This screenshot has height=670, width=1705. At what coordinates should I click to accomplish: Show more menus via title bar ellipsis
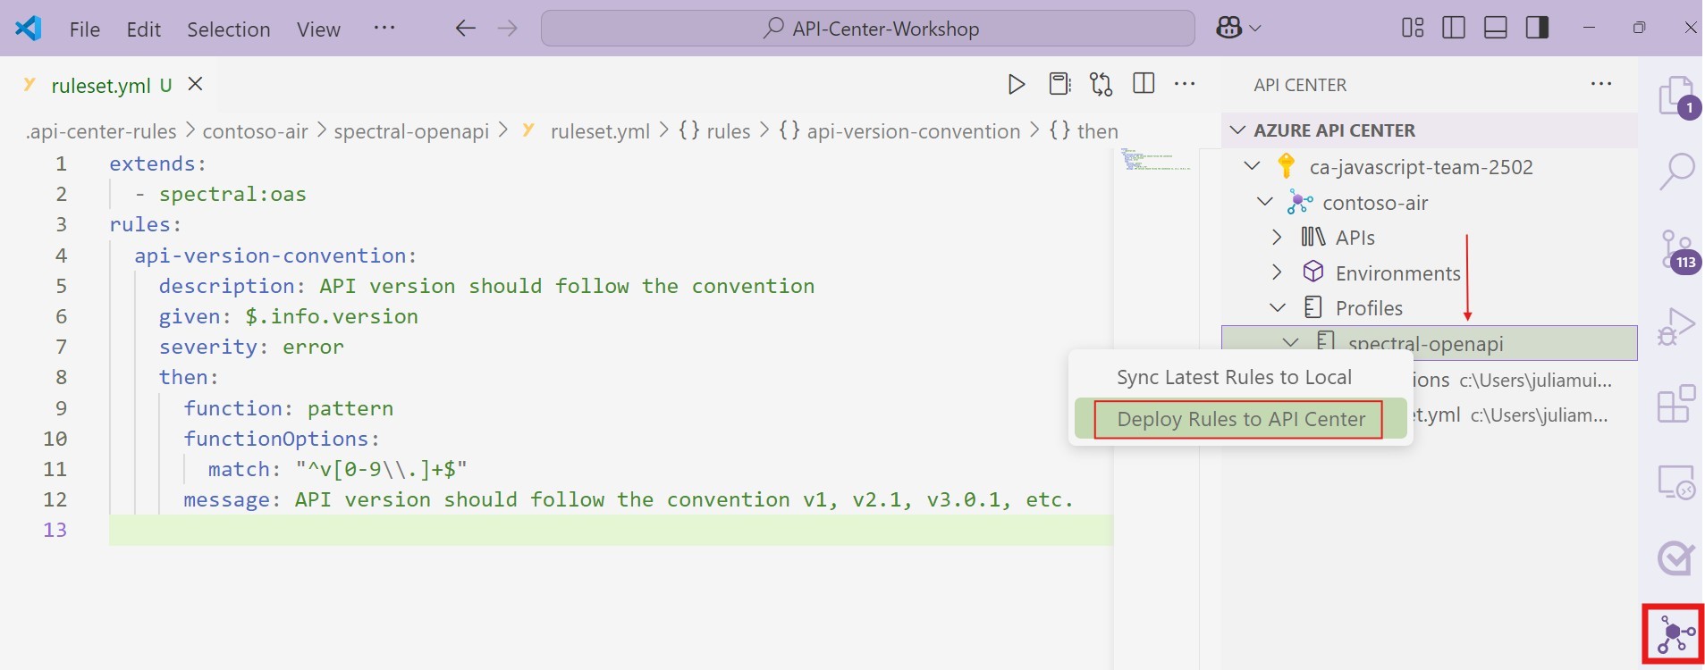(384, 29)
